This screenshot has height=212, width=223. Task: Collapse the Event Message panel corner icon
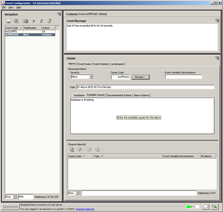[x=217, y=21]
